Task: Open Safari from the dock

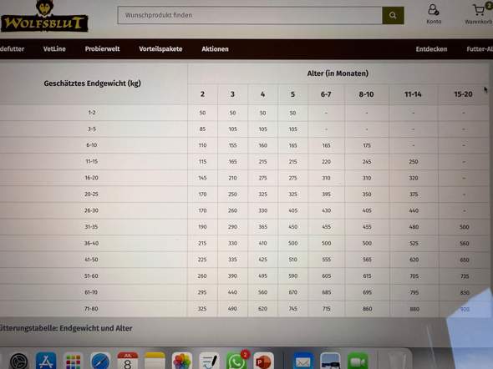Action: tap(100, 361)
